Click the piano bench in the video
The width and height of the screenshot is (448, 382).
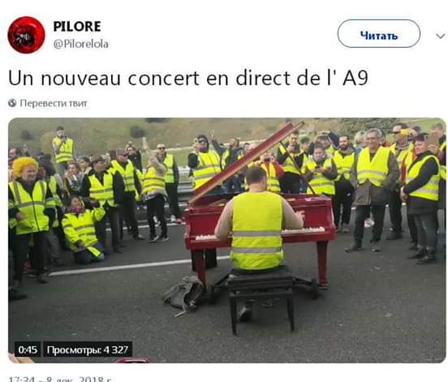coord(261,300)
